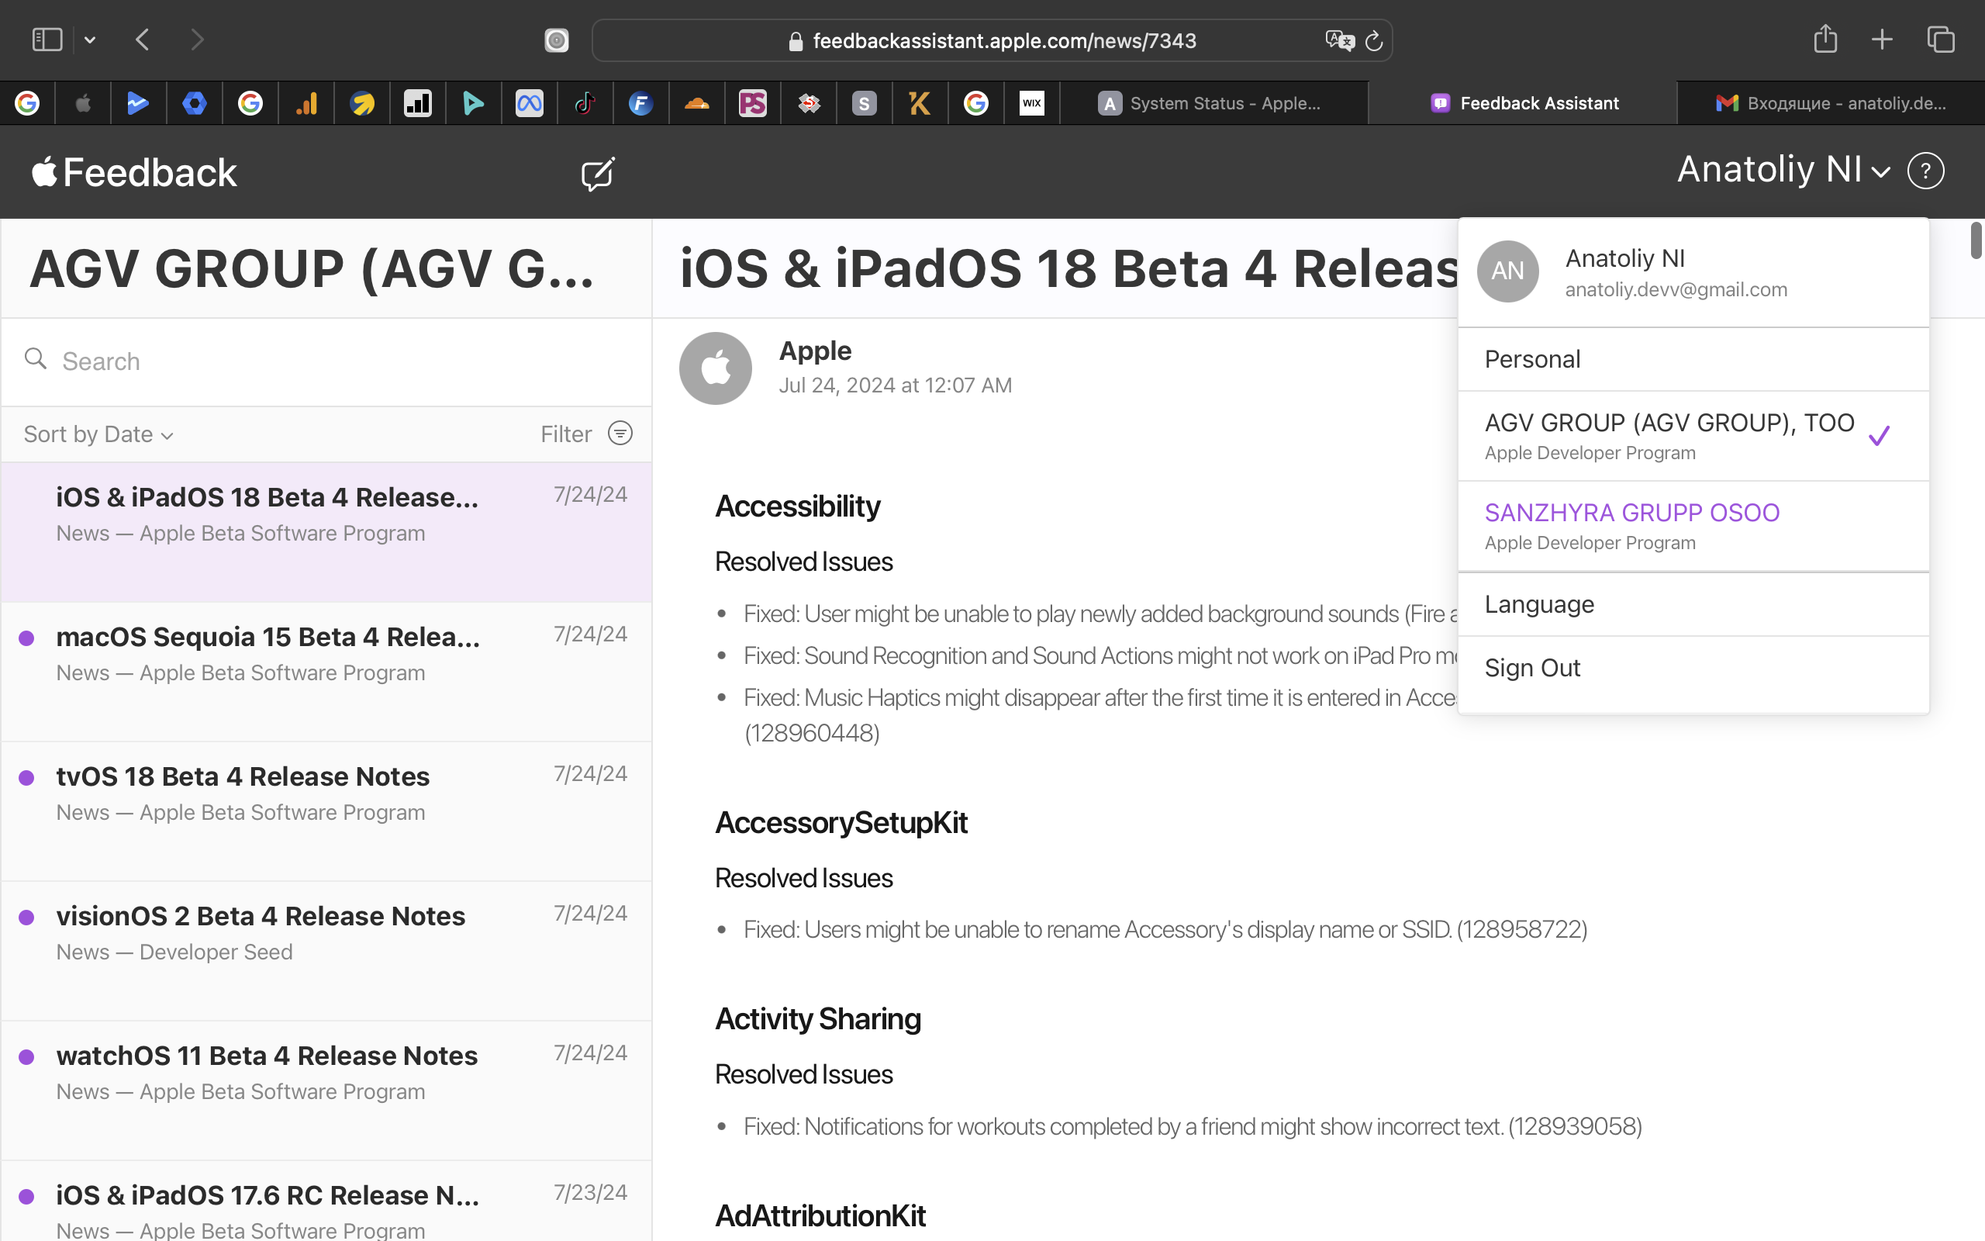Click the AccessorySetupKit section heading
Screen dimensions: 1985x1241
(x=841, y=822)
